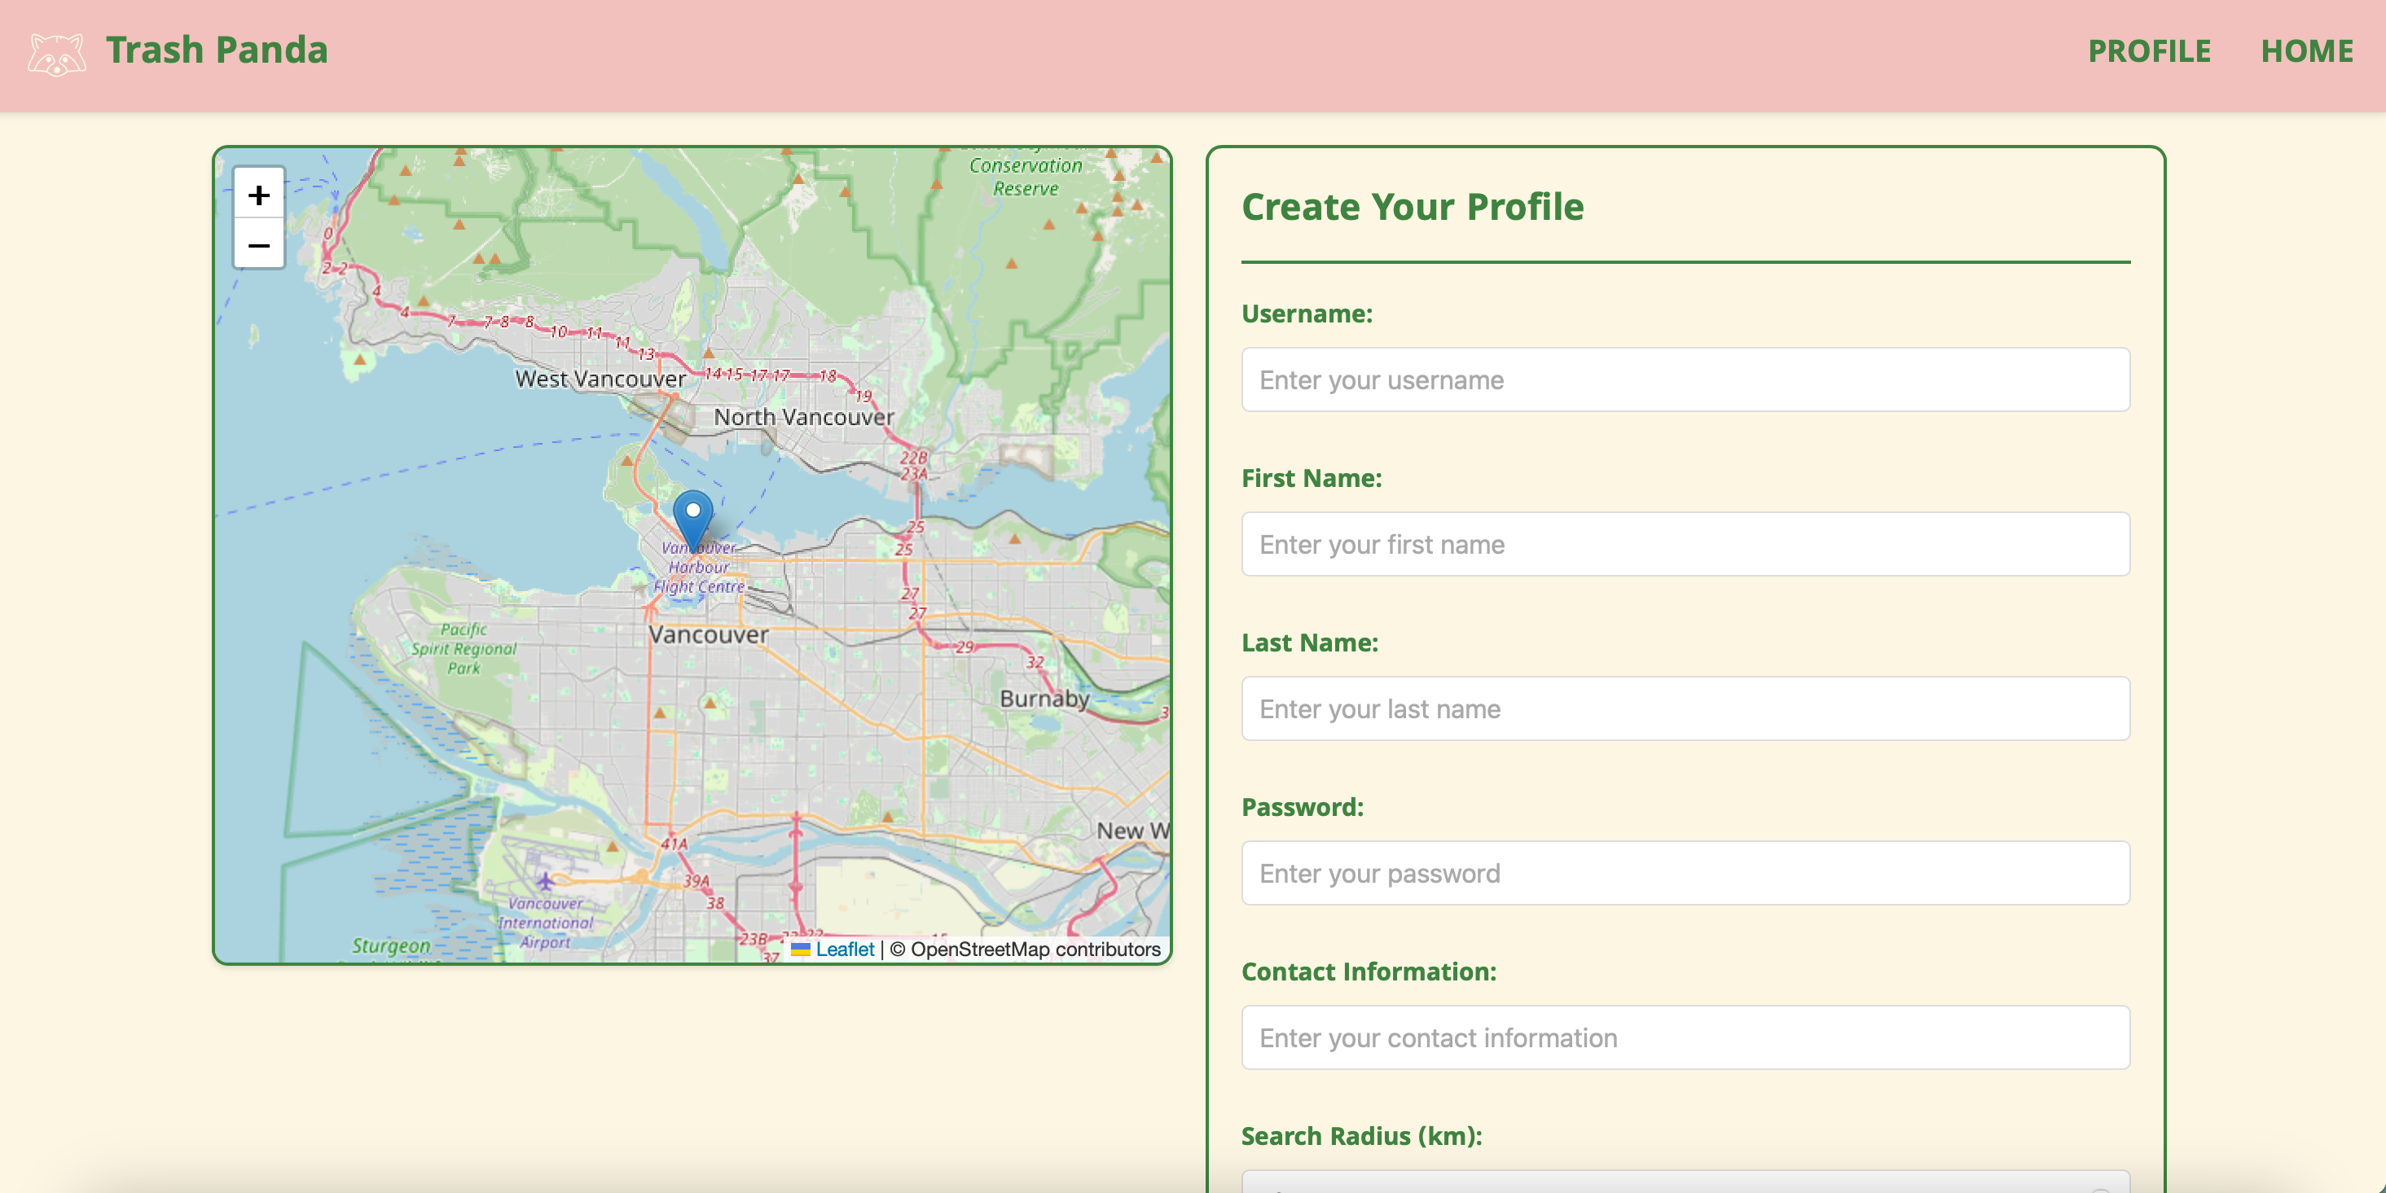2386x1193 pixels.
Task: Focus the Username input field
Action: pyautogui.click(x=1685, y=379)
